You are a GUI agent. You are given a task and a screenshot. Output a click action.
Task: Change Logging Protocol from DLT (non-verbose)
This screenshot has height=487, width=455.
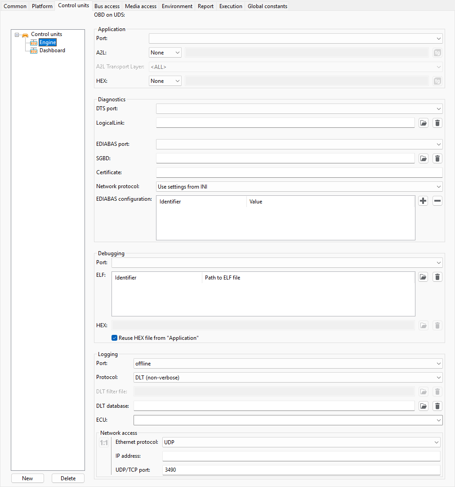(288, 377)
